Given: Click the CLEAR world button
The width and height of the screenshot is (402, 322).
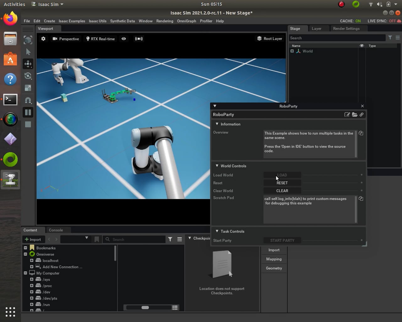Looking at the screenshot, I should (282, 191).
